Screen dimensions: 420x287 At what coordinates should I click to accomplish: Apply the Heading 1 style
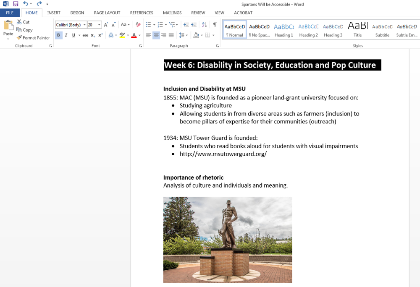[284, 30]
